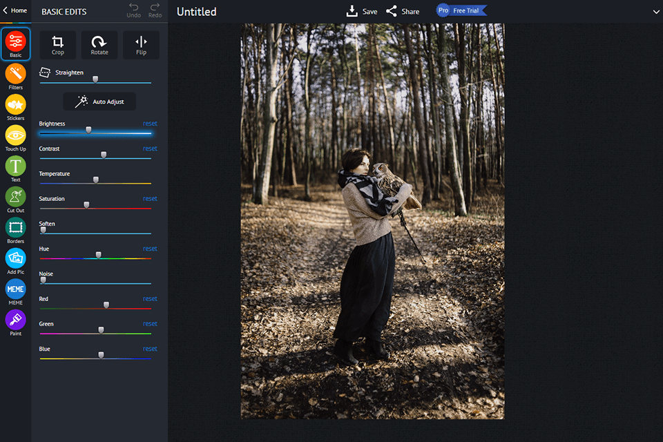Open the Filters panel

click(x=15, y=75)
